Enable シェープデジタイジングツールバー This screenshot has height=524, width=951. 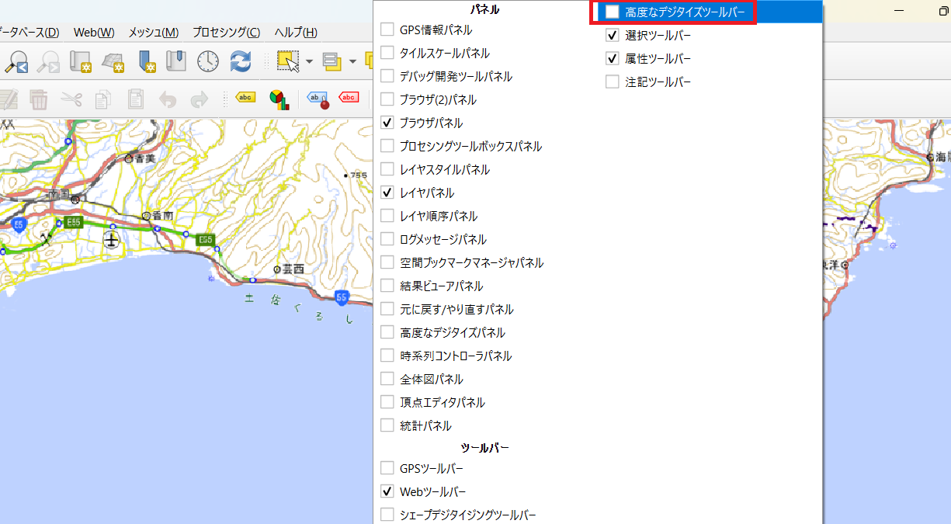coord(387,515)
